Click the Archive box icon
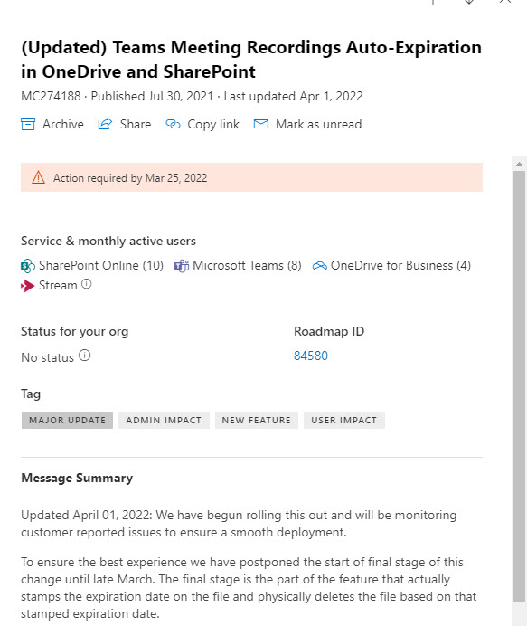This screenshot has width=527, height=626. [28, 124]
